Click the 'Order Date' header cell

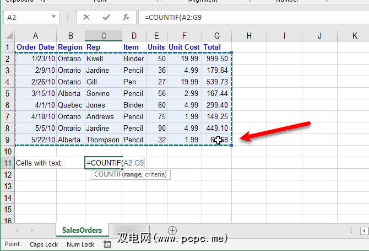[x=35, y=47]
